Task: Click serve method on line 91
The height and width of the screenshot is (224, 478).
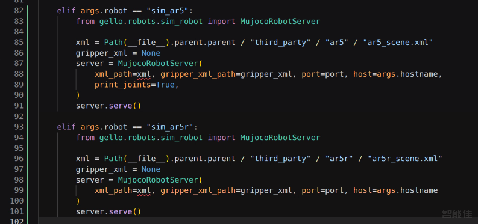Action: 121,106
